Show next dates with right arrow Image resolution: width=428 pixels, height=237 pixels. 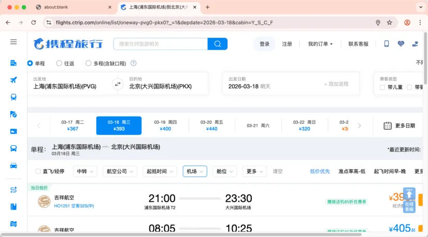click(x=359, y=126)
